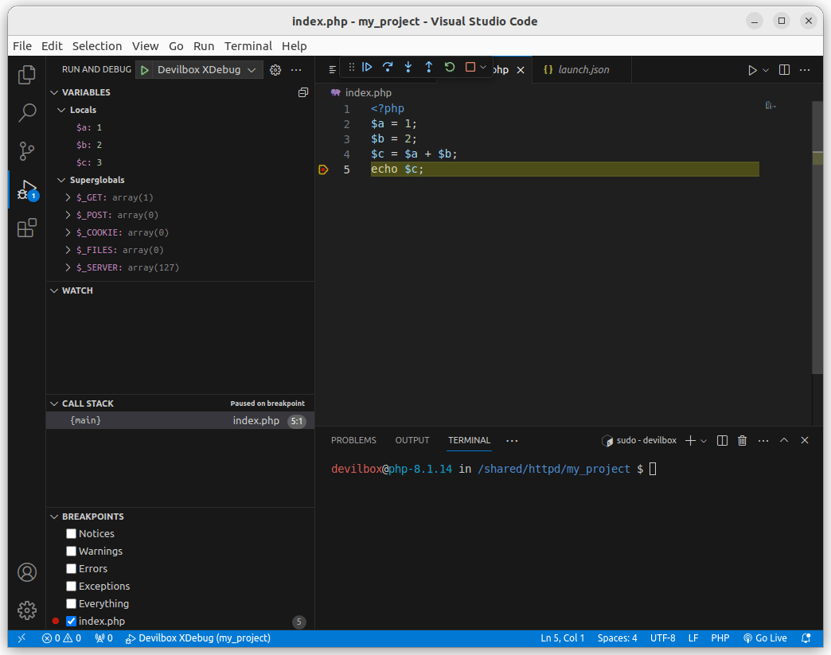Restart the debugging session

pyautogui.click(x=450, y=68)
